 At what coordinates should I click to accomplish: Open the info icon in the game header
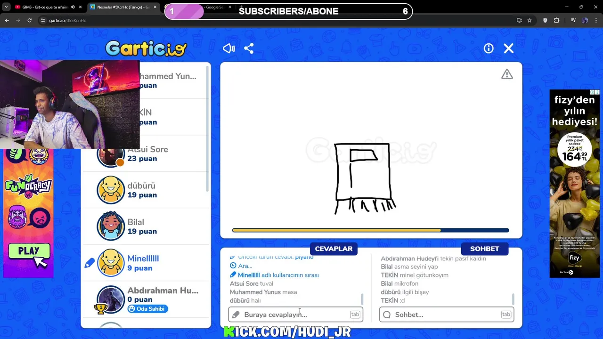click(x=489, y=48)
